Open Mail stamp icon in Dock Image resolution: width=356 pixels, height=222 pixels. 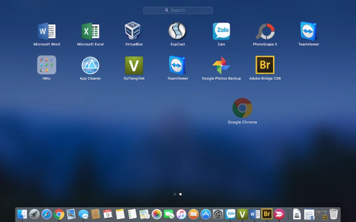[x=71, y=214]
